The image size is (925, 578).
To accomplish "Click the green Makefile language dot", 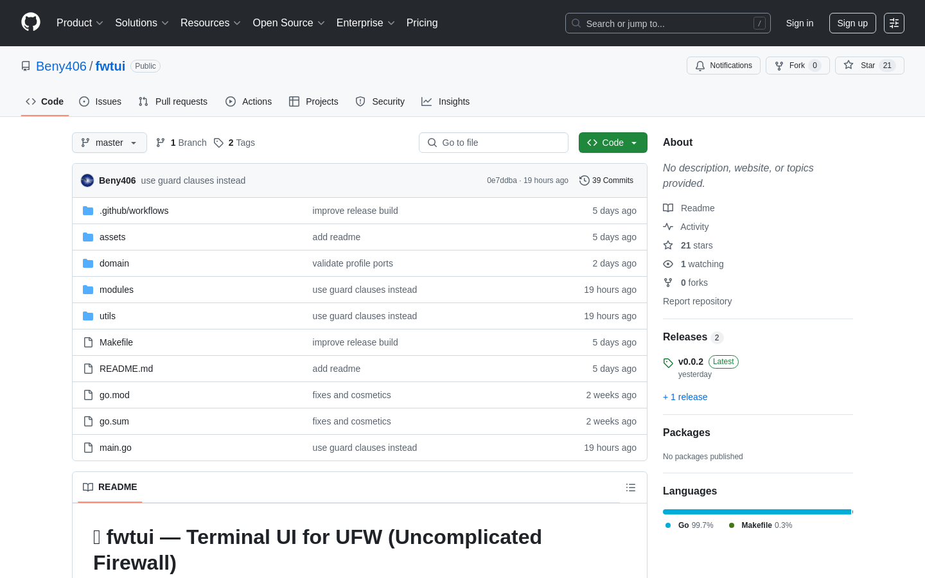I will pos(732,525).
